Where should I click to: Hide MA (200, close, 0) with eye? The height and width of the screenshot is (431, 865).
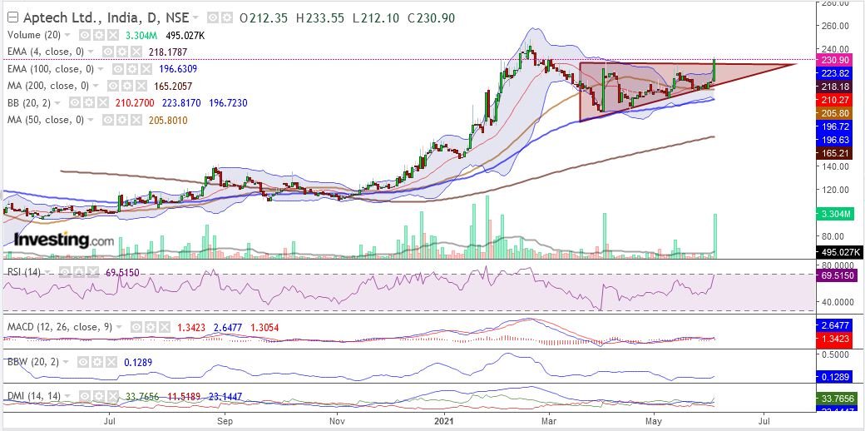pos(113,86)
